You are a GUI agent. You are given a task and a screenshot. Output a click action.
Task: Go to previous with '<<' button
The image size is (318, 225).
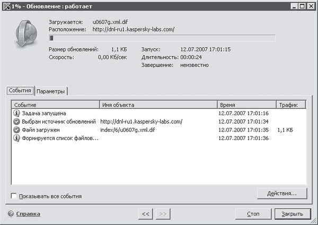coord(144,214)
